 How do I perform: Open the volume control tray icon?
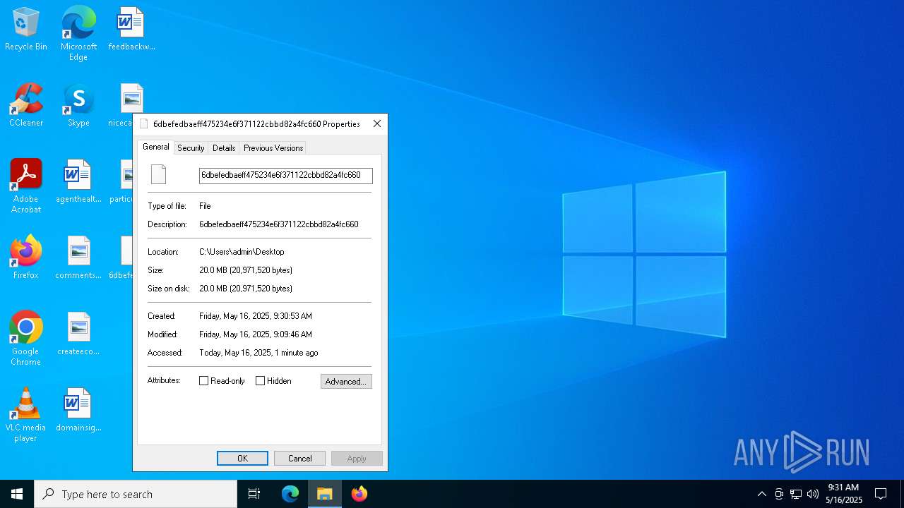(813, 494)
